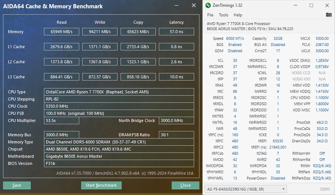Click the L3 Cache latency 10.0 ns field
The image size is (335, 195).
pos(177,77)
